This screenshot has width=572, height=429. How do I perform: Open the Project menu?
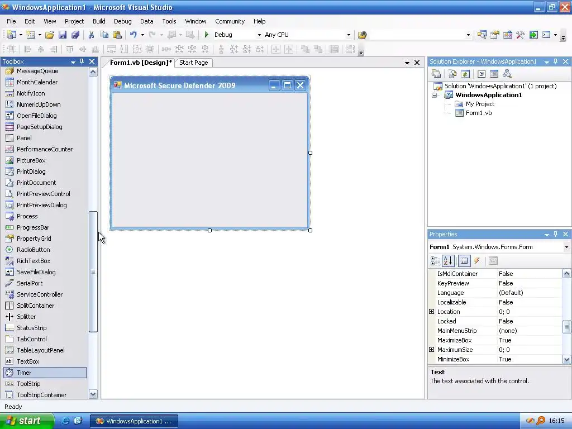74,21
